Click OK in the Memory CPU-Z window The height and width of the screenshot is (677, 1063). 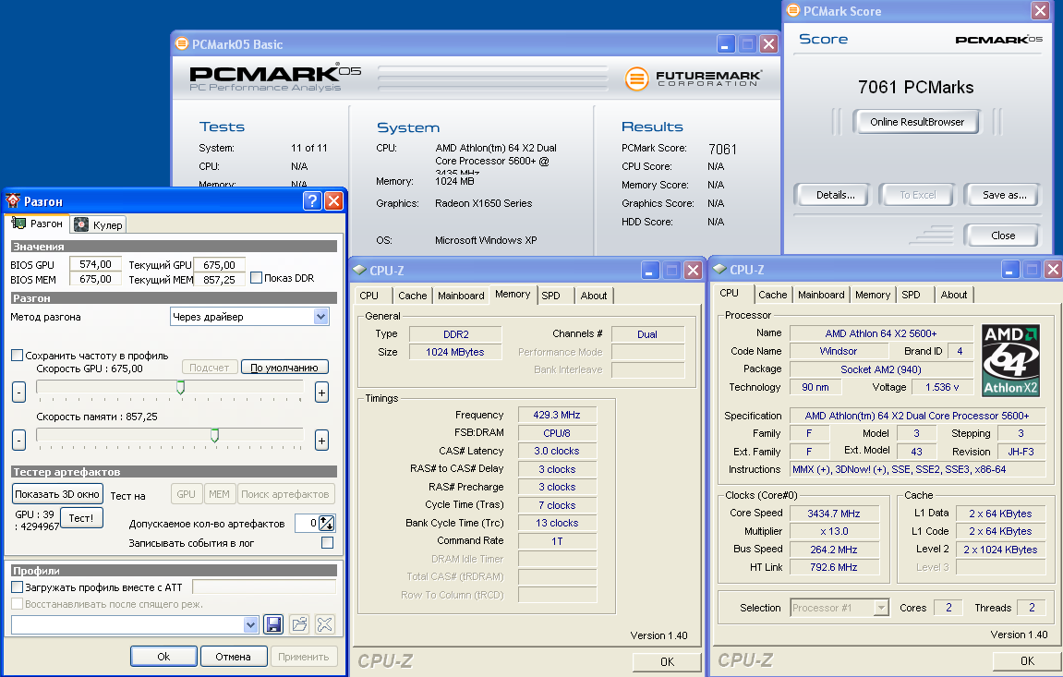pyautogui.click(x=667, y=661)
